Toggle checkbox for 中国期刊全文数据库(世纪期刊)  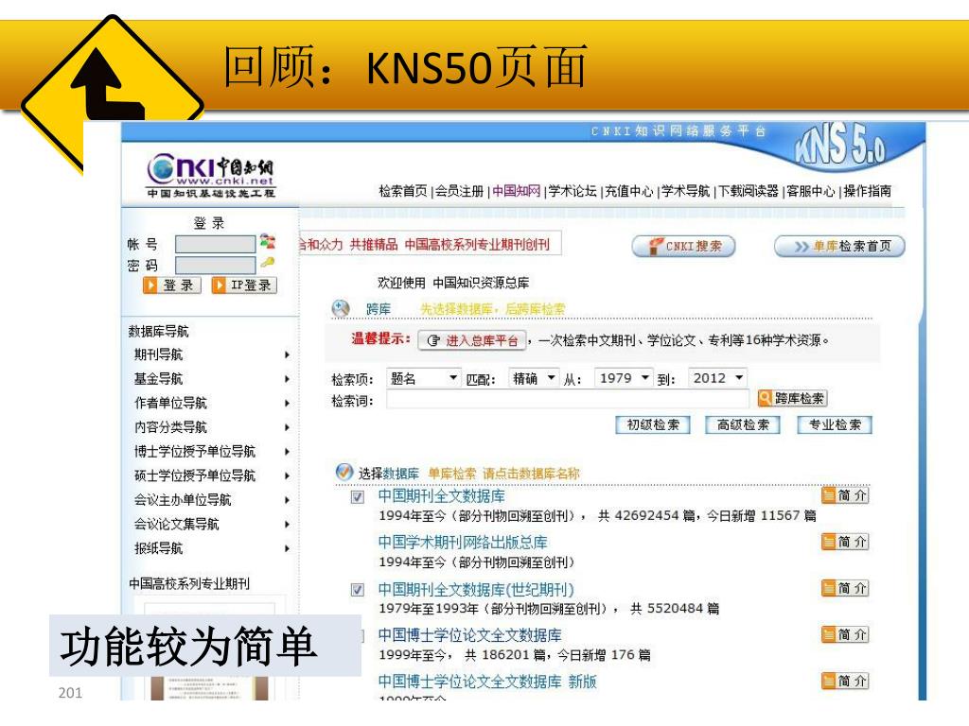pyautogui.click(x=358, y=590)
